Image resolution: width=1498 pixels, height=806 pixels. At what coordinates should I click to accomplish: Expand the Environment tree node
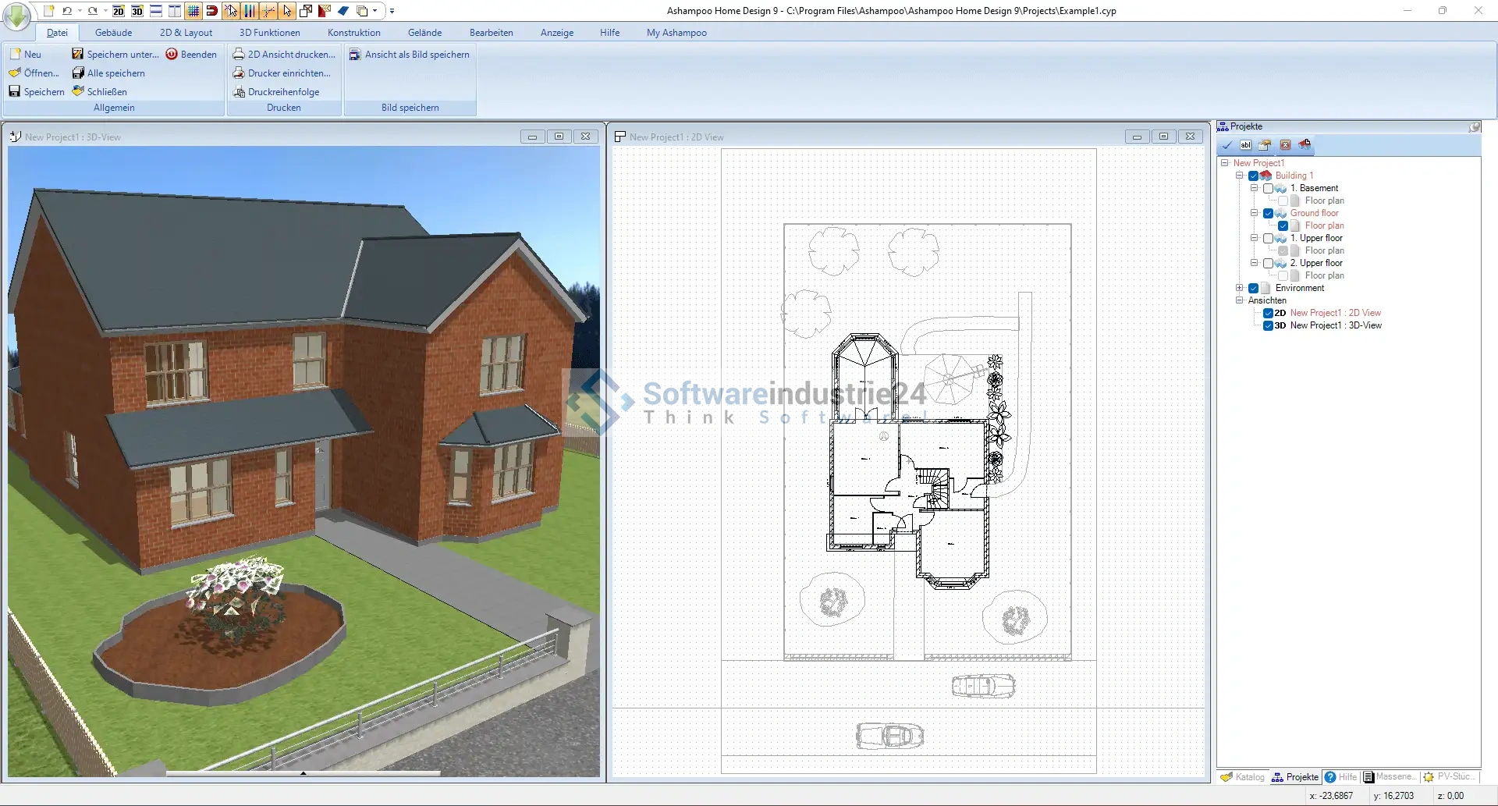pyautogui.click(x=1239, y=288)
